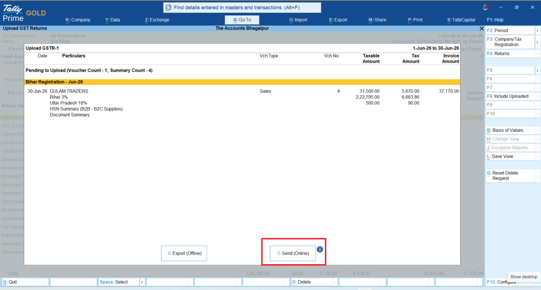Image resolution: width=541 pixels, height=290 pixels.
Task: Click the Export (Offline) button
Action: coord(184,253)
